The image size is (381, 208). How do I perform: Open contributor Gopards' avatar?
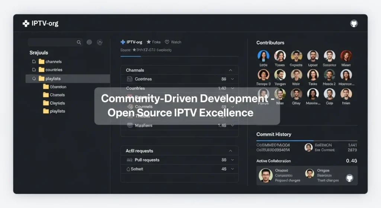(x=297, y=56)
